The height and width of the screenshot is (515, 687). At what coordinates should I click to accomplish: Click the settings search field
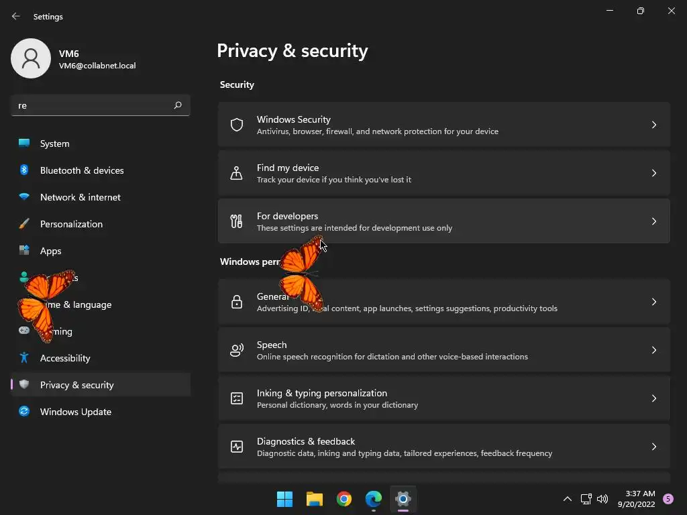91,105
